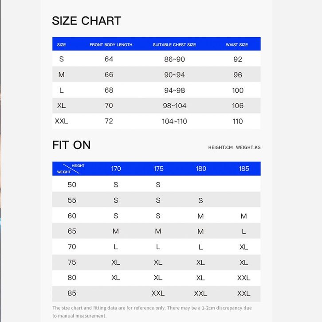Click the 104~110 chest size cell
The width and height of the screenshot is (322, 322).
174,121
